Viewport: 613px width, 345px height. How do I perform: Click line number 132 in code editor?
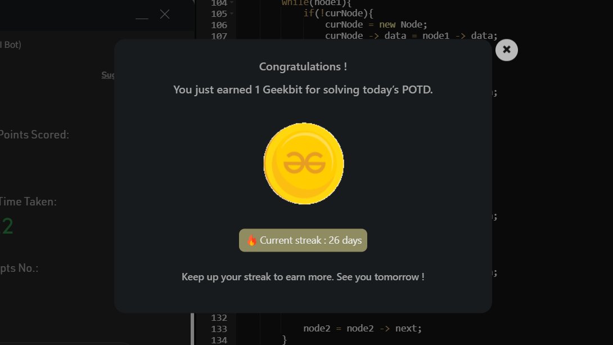219,317
